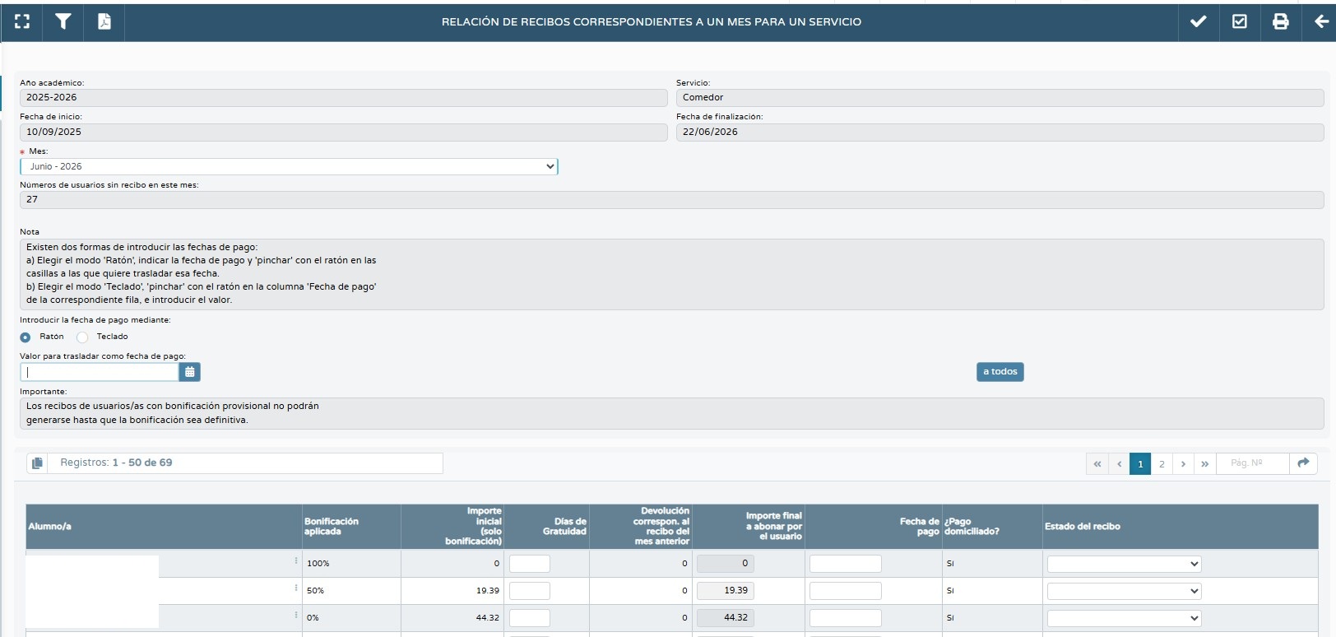The width and height of the screenshot is (1336, 637).
Task: Click the copy records icon beside Registros
Action: [x=37, y=463]
